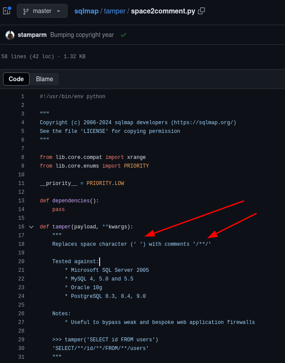Open the tamper folder breadcrumb
Viewport: 285px width, 363px height.
coord(114,11)
